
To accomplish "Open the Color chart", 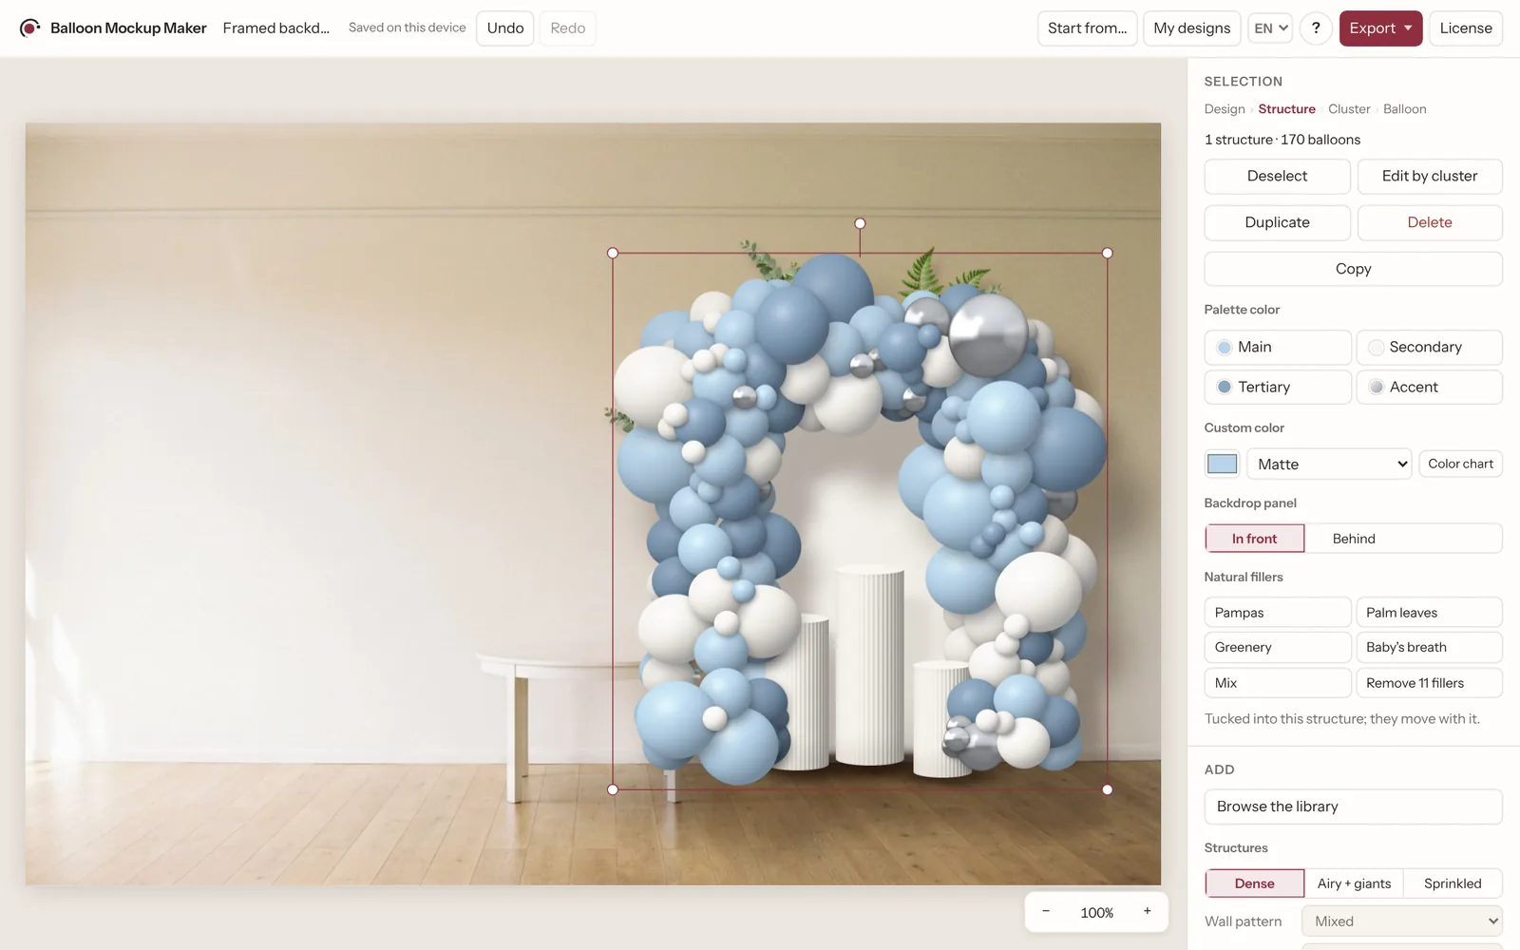I will (1460, 464).
